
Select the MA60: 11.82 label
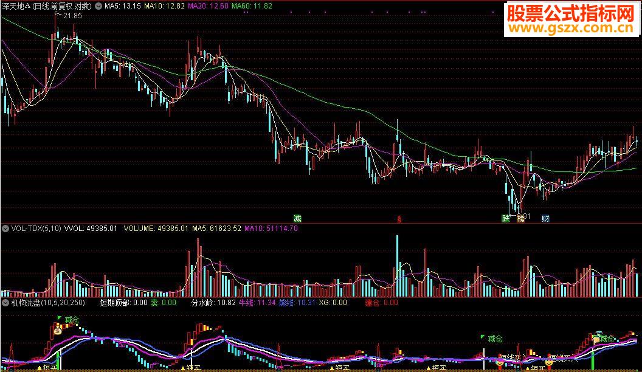click(x=252, y=6)
